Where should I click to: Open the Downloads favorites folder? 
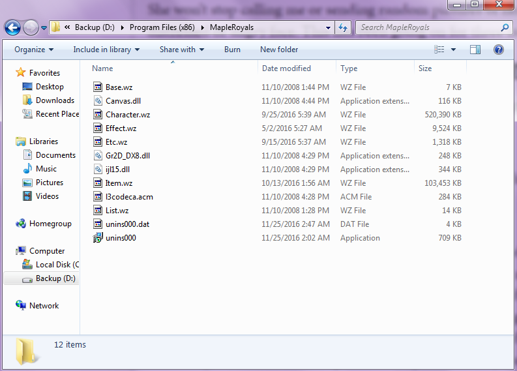click(55, 100)
